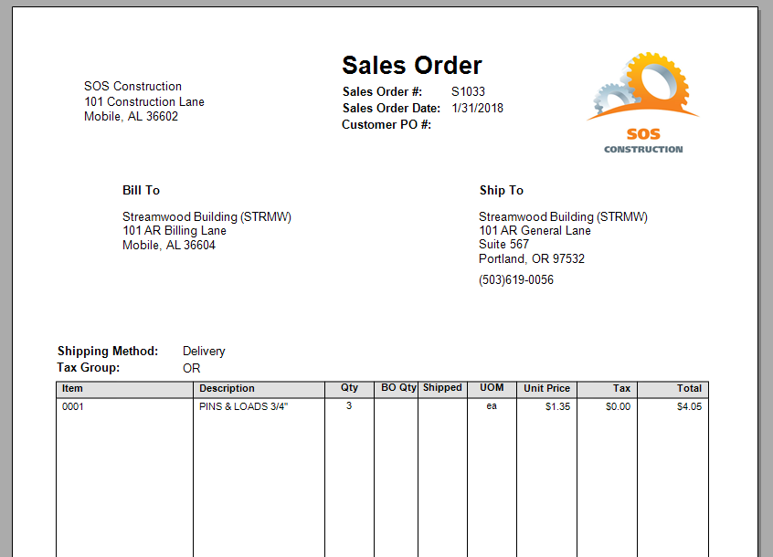Click the Delivery shipping method value

(204, 352)
